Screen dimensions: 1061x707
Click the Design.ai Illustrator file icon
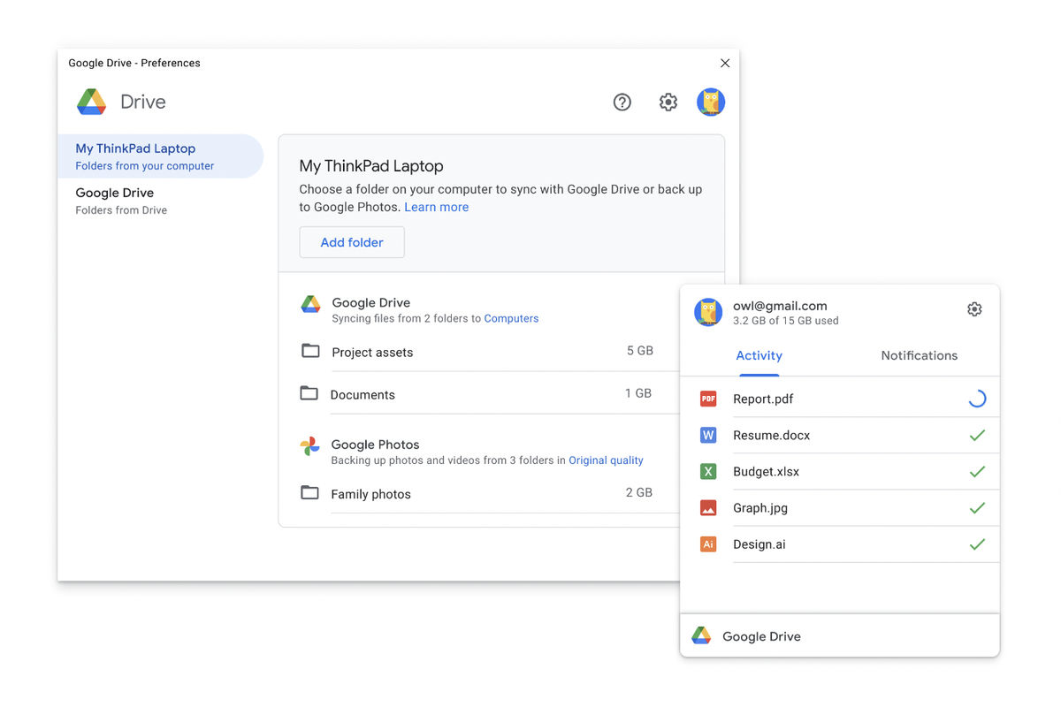point(708,544)
